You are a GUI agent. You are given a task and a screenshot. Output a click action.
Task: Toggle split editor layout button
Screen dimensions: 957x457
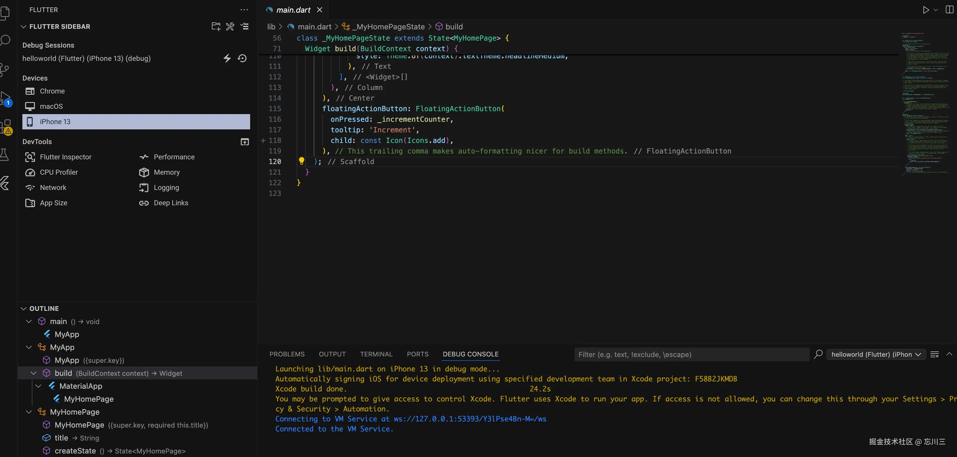tap(949, 10)
